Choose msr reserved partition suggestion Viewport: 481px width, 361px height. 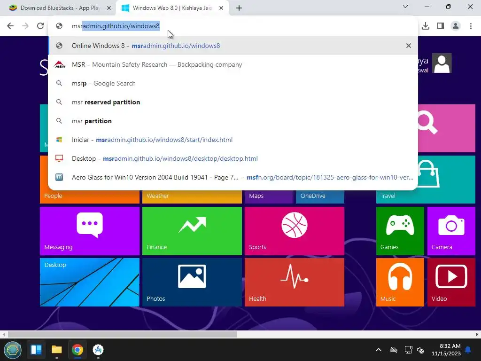tap(233, 102)
